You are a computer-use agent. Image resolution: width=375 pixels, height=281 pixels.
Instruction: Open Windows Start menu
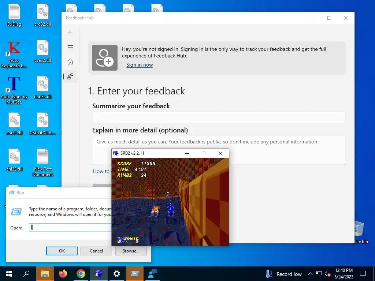click(9, 274)
